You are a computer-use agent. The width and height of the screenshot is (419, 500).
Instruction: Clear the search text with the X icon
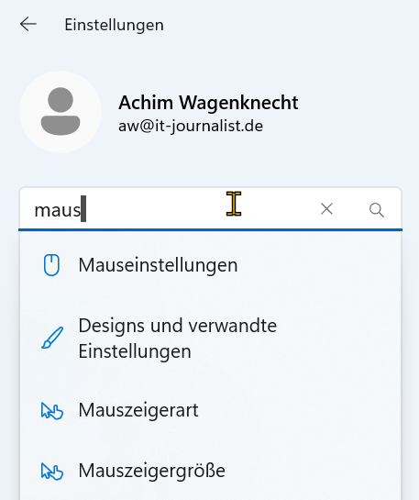[x=326, y=209]
